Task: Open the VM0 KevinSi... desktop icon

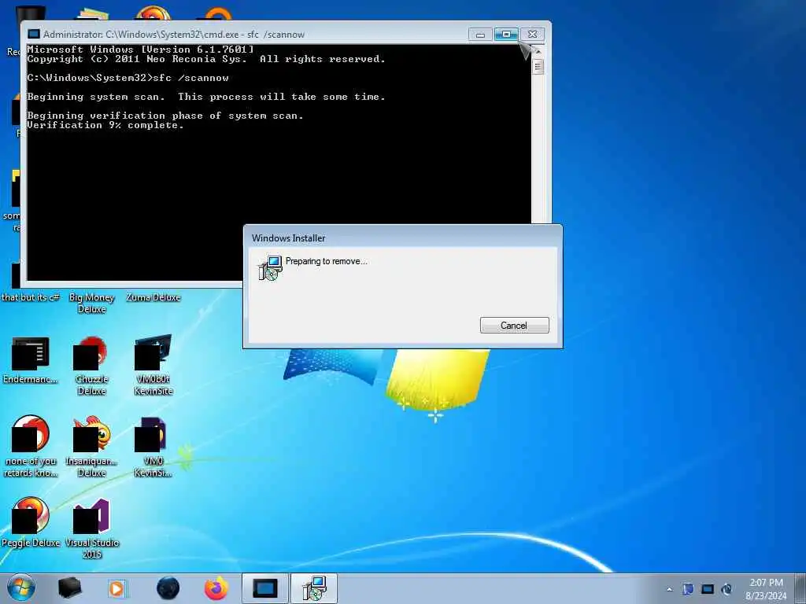Action: pyautogui.click(x=153, y=447)
